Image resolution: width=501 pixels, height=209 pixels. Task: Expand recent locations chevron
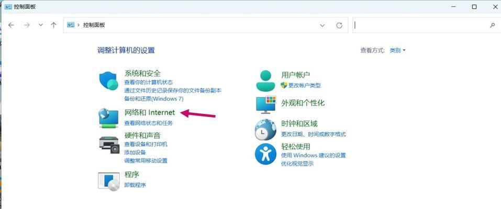41,25
